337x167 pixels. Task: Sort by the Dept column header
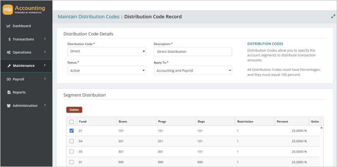(215, 122)
